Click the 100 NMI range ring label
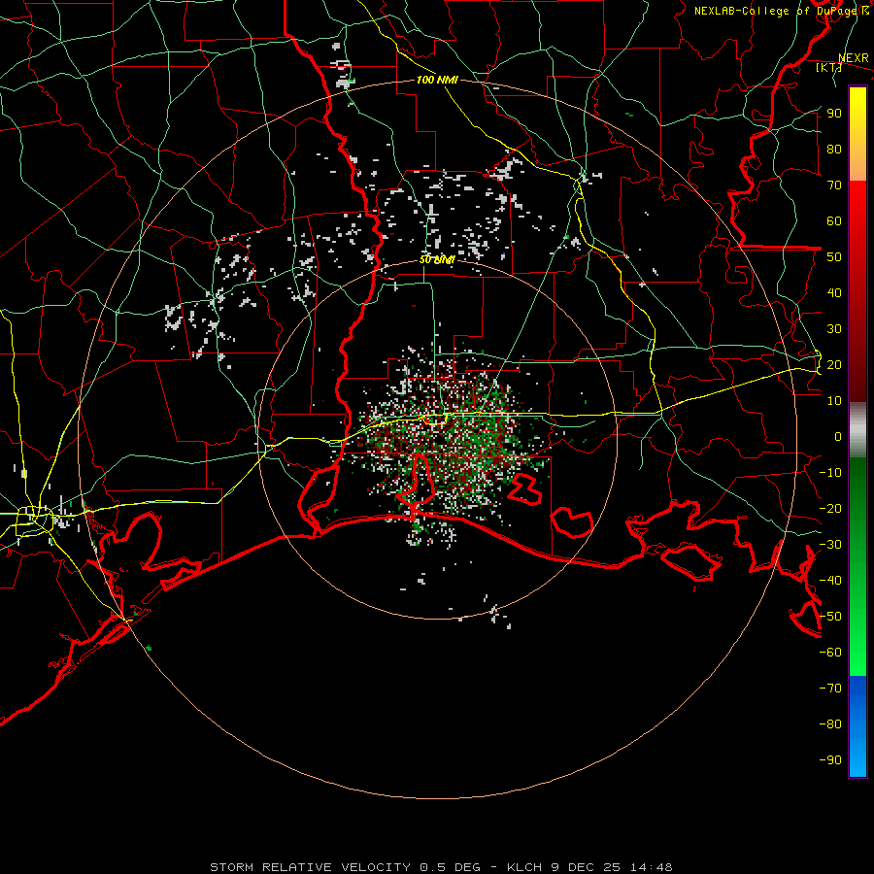The height and width of the screenshot is (874, 874). (437, 81)
